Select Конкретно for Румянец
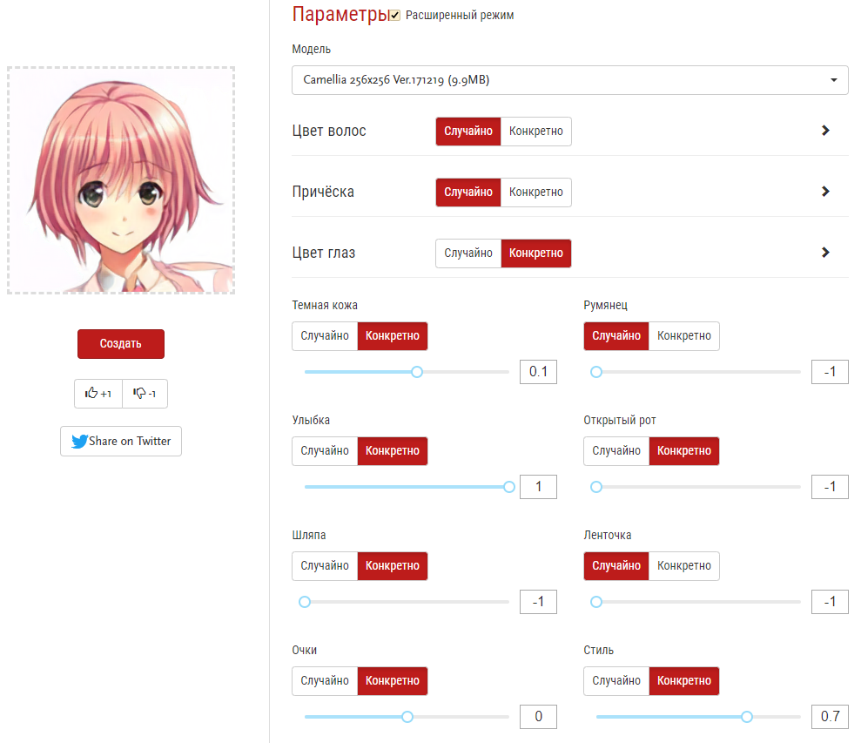 pyautogui.click(x=684, y=336)
